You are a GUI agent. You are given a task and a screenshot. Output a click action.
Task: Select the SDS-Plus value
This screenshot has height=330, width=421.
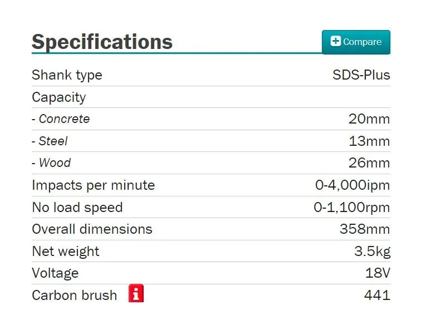(x=361, y=75)
